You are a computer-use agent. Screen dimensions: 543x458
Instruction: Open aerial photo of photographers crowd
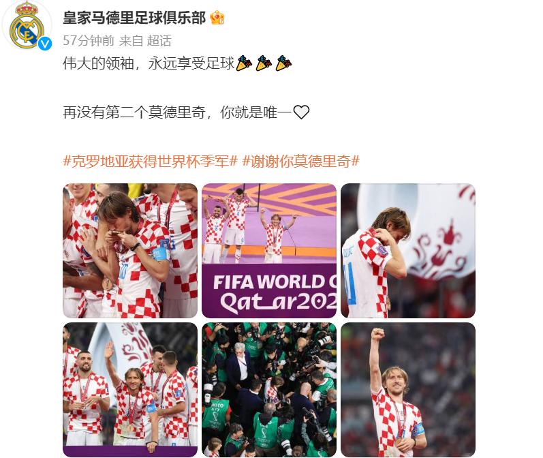point(269,390)
